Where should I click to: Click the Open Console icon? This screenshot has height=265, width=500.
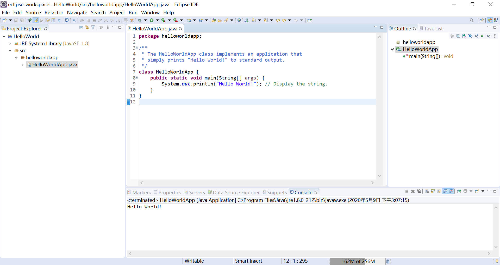(477, 191)
